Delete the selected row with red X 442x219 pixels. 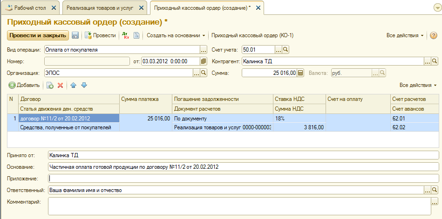60,86
